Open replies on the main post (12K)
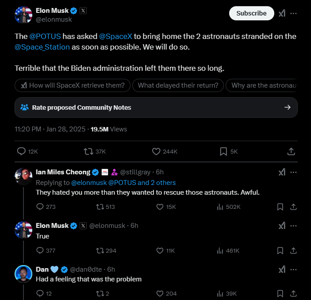 click(x=21, y=151)
